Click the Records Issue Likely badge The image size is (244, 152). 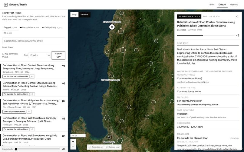click(x=189, y=17)
